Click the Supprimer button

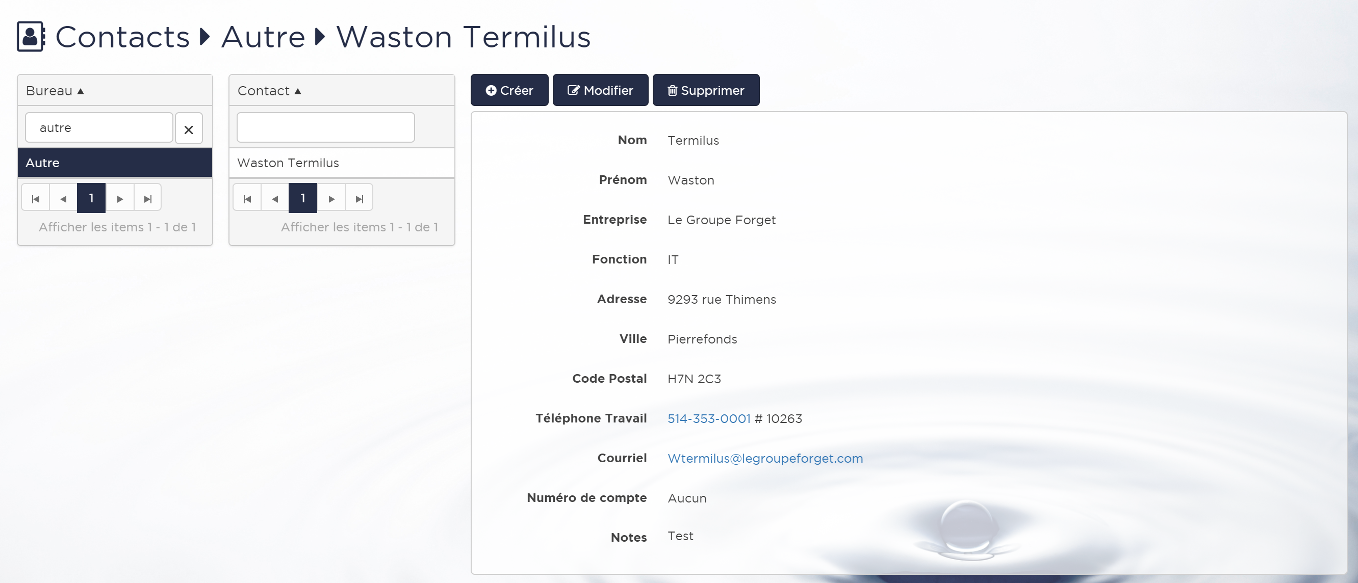(705, 90)
